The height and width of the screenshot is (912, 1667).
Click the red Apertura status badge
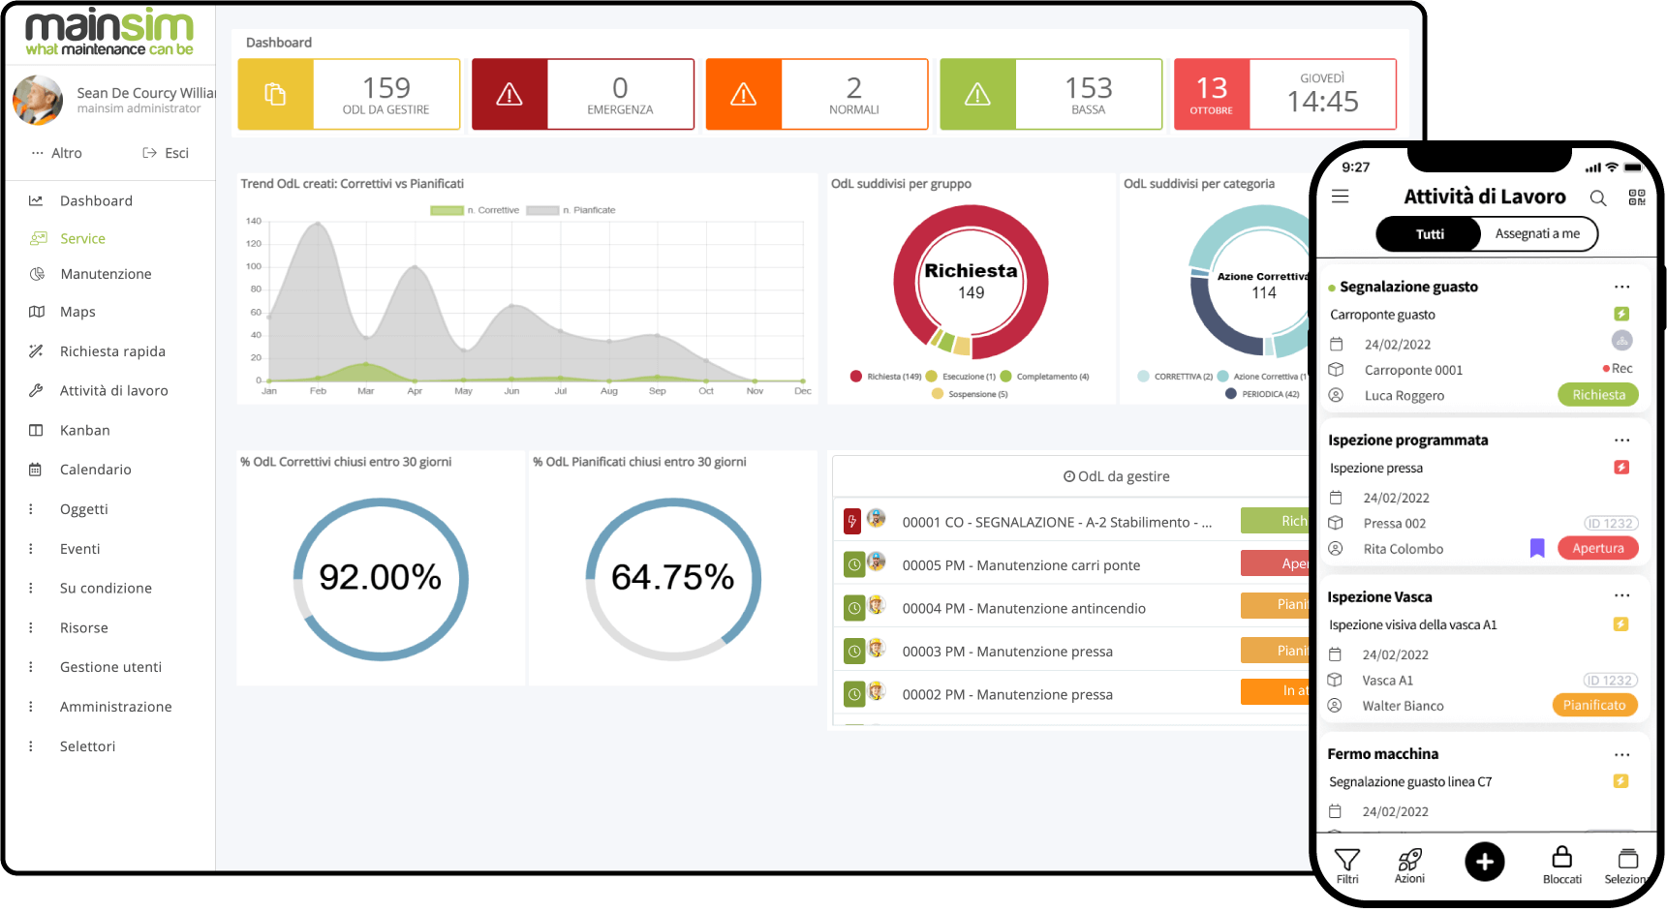(1598, 548)
